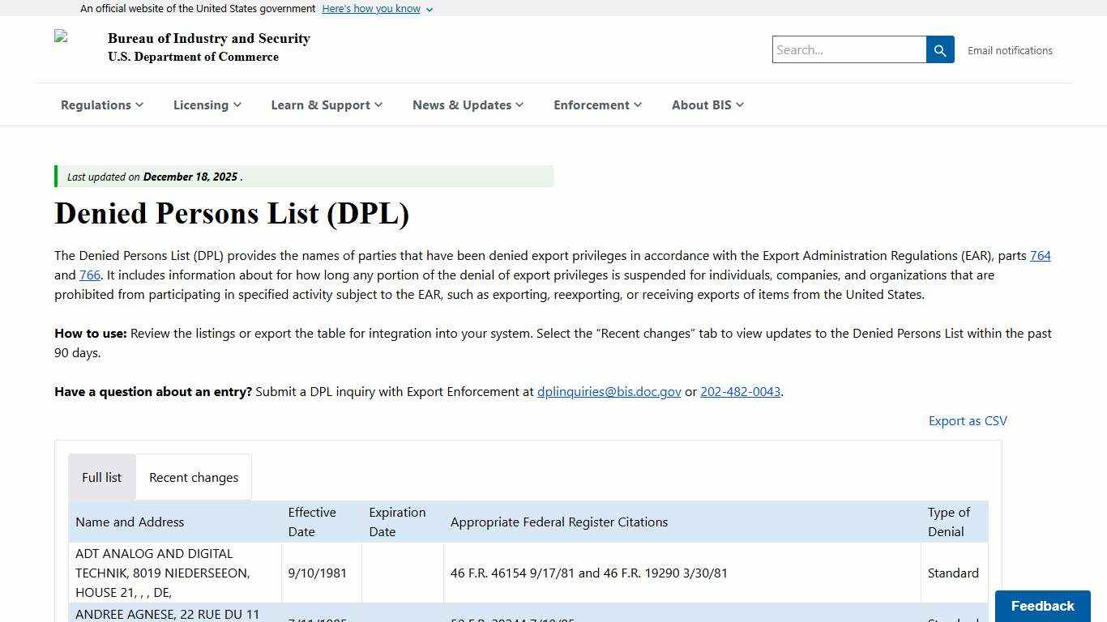1107x622 pixels.
Task: Click the Export as CSV link
Action: 967,420
